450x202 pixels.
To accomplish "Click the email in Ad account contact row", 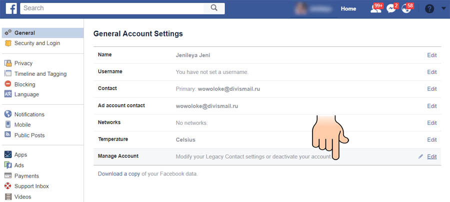I will pyautogui.click(x=207, y=106).
